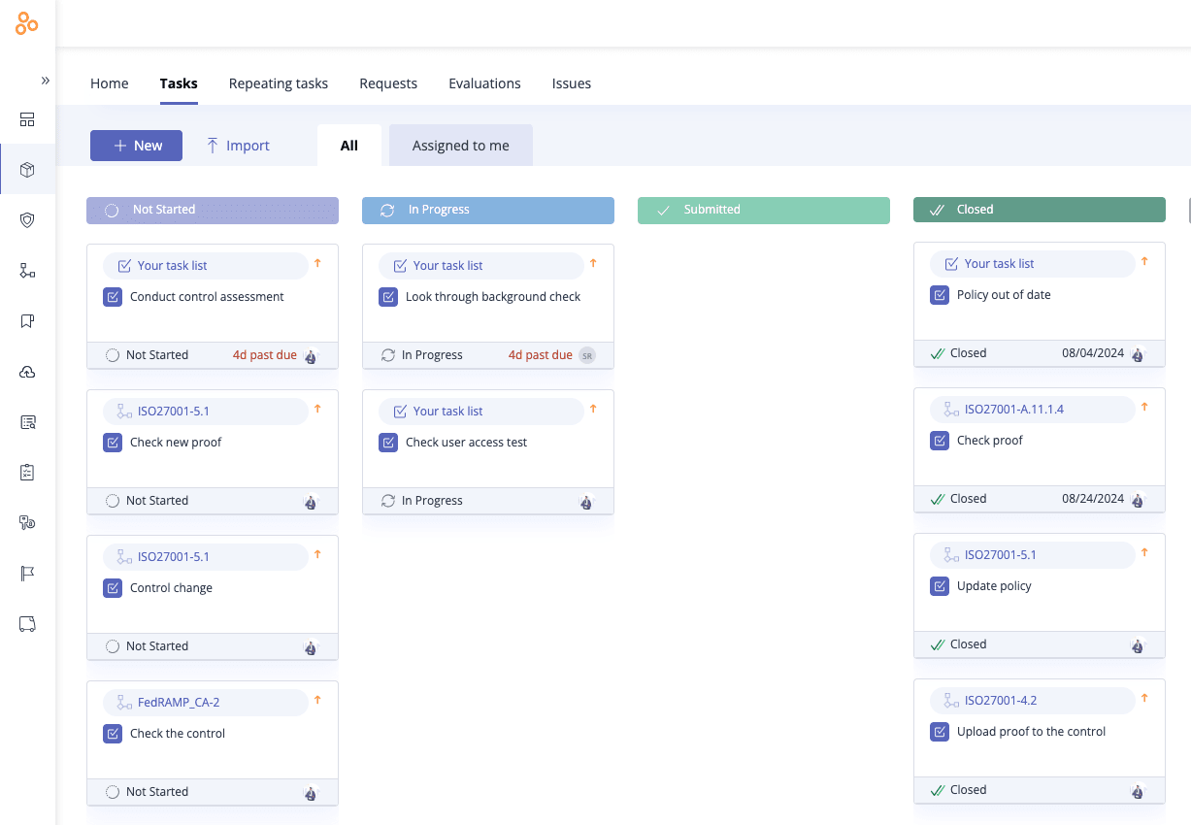
Task: Click the shield icon in sidebar
Action: 27,220
